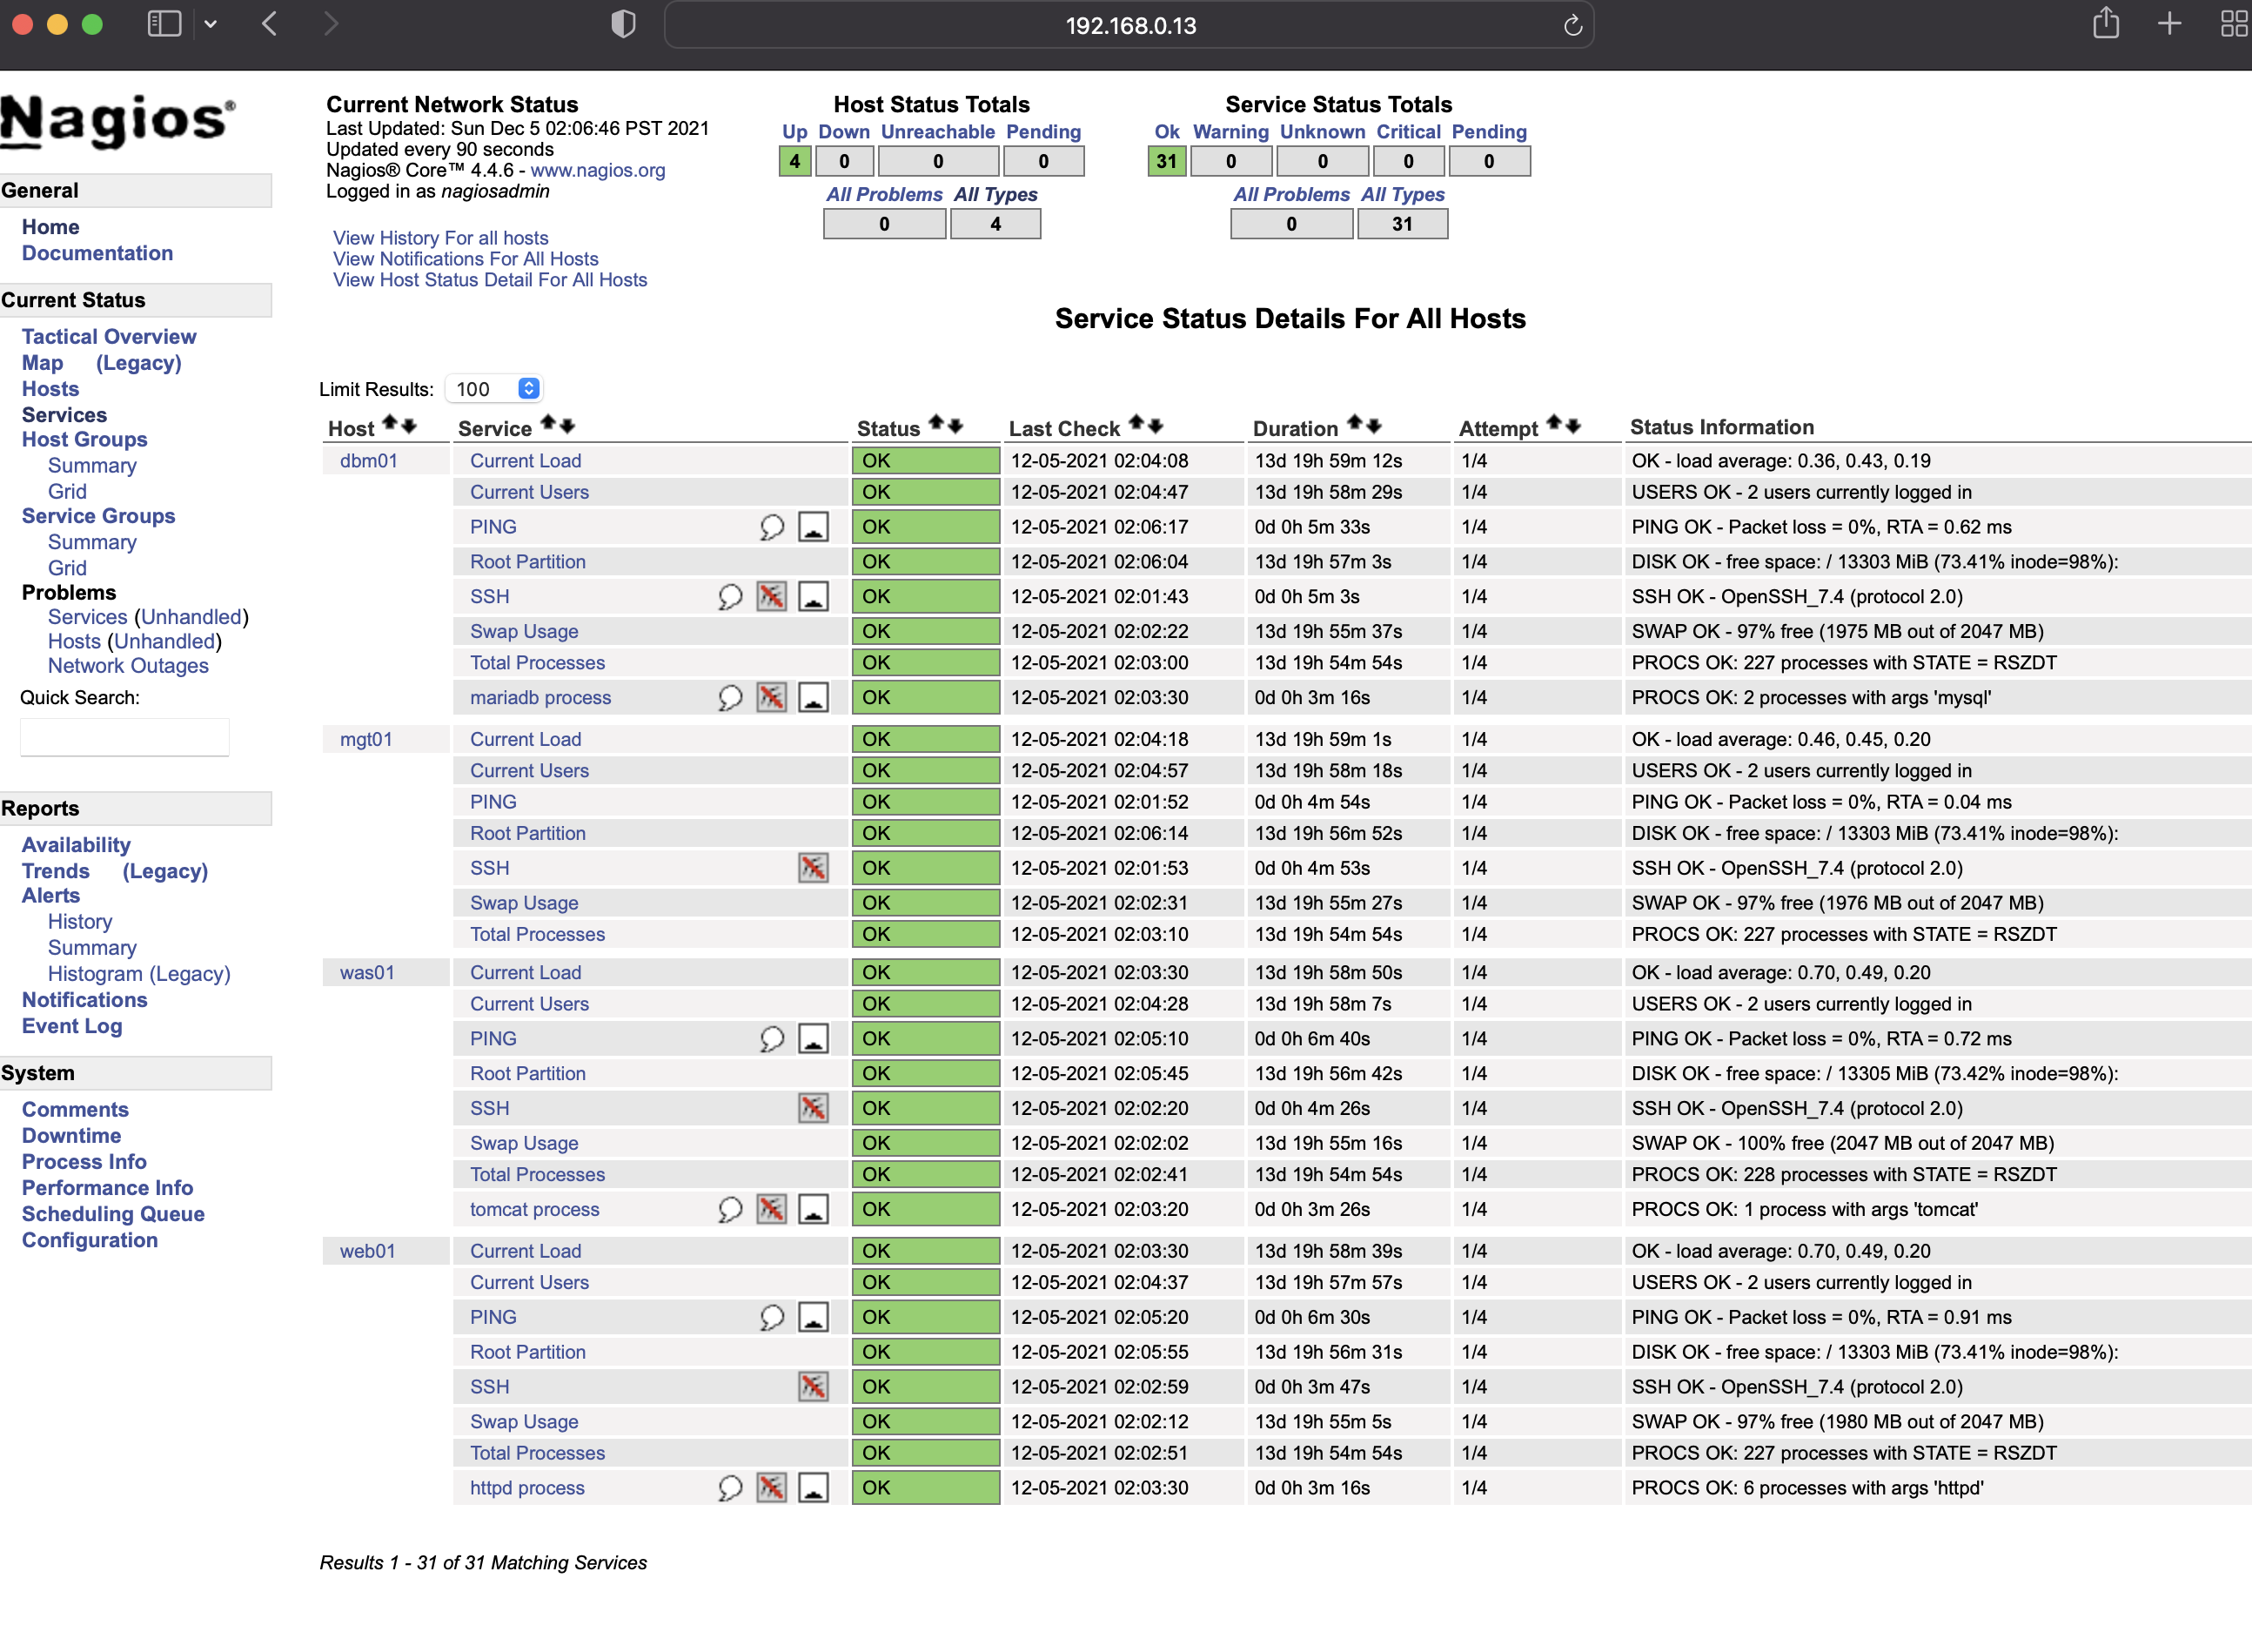Click the Quick Search input field
Screen dimensions: 2252x1652
click(x=124, y=736)
